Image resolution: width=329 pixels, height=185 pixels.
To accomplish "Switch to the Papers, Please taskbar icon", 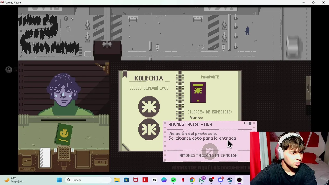I will [239, 180].
